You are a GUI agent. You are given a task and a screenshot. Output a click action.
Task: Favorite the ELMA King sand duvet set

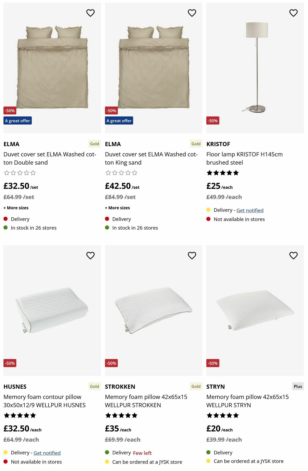pyautogui.click(x=192, y=13)
